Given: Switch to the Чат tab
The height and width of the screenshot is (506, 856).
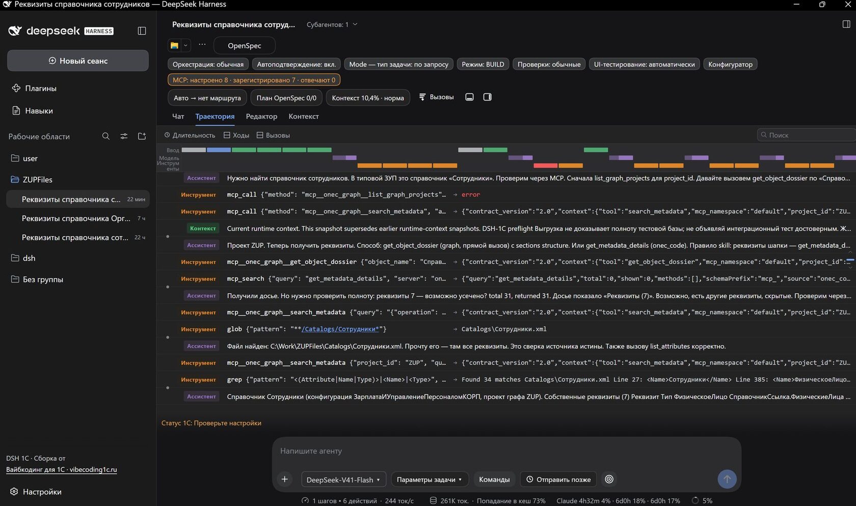Looking at the screenshot, I should (178, 117).
